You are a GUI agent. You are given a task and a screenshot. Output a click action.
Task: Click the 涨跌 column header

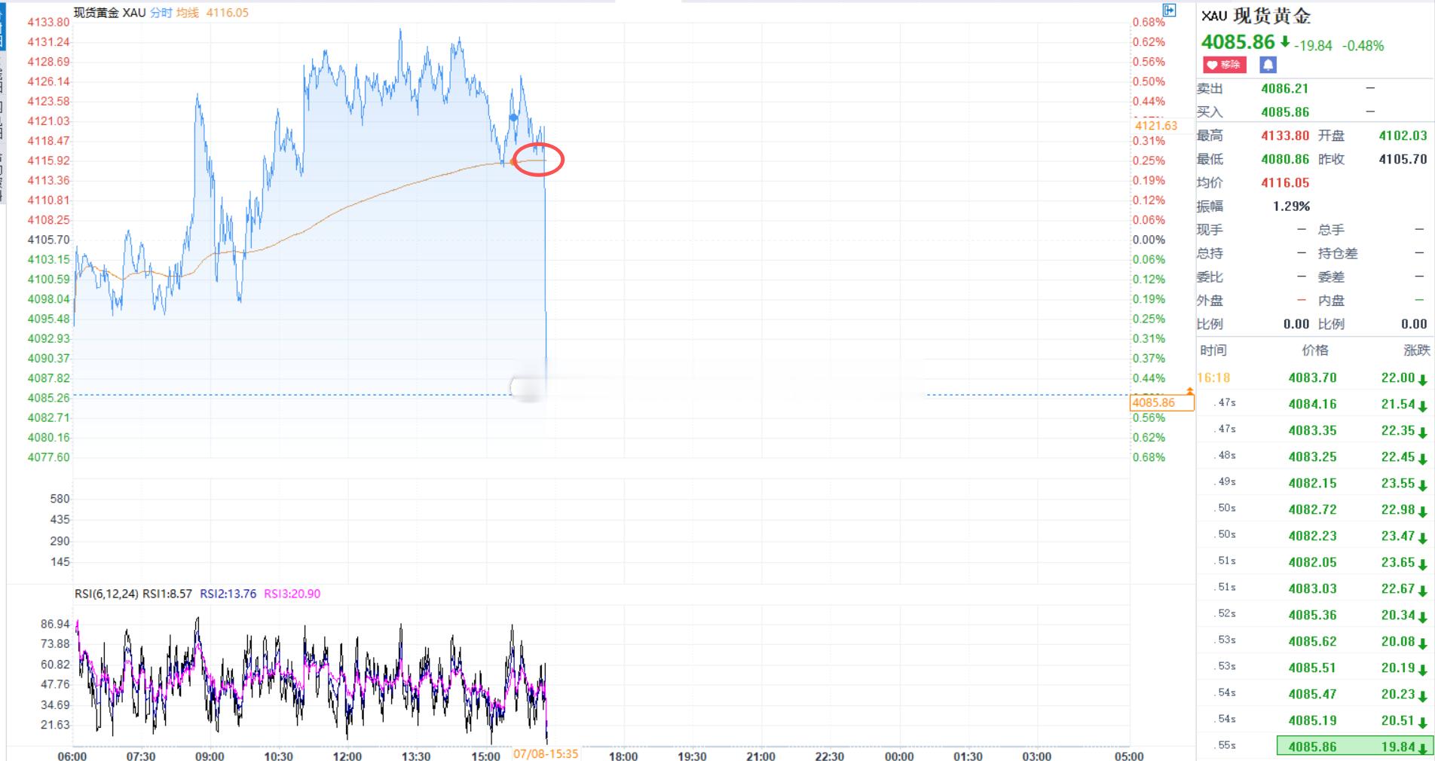click(1416, 350)
